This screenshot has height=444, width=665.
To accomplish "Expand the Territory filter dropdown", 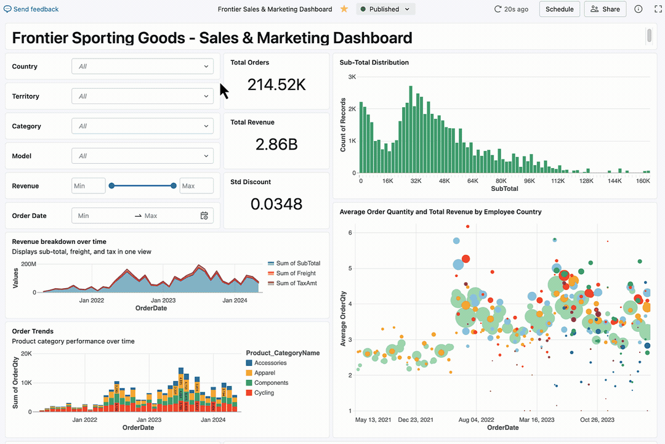I will (x=142, y=96).
